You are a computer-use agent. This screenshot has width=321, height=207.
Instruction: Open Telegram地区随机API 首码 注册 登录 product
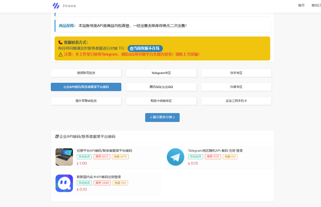(x=215, y=151)
